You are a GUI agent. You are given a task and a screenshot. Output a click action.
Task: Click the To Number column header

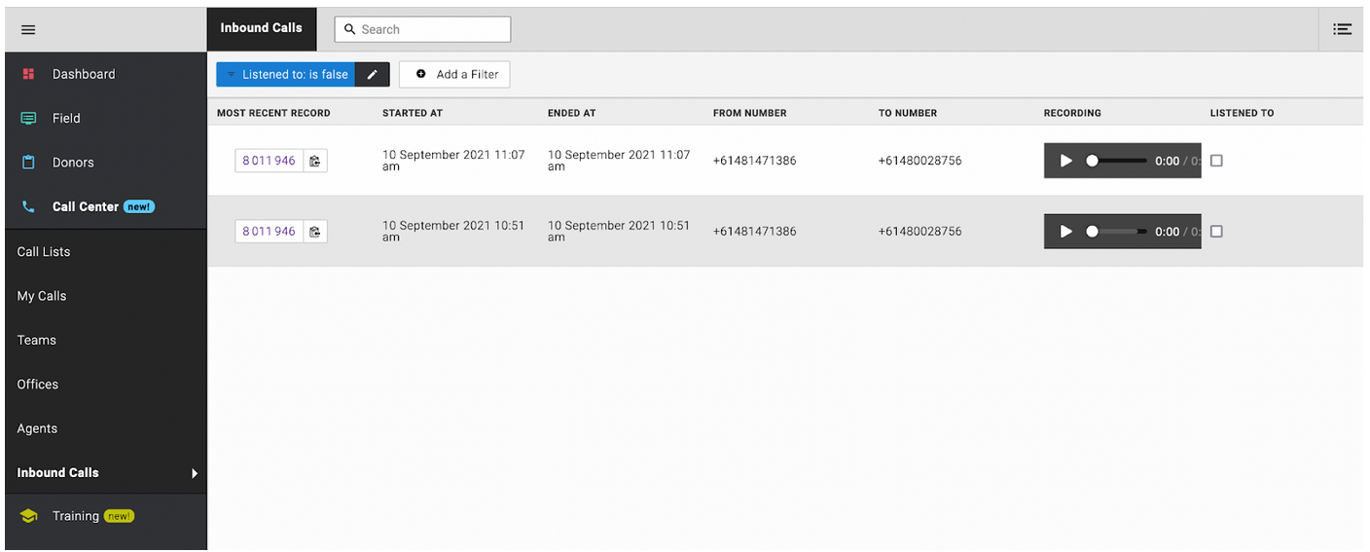point(908,113)
